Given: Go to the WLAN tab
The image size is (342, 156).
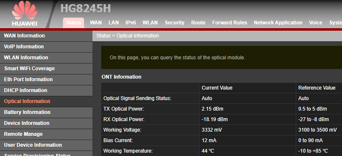Looking at the screenshot, I should [x=150, y=23].
